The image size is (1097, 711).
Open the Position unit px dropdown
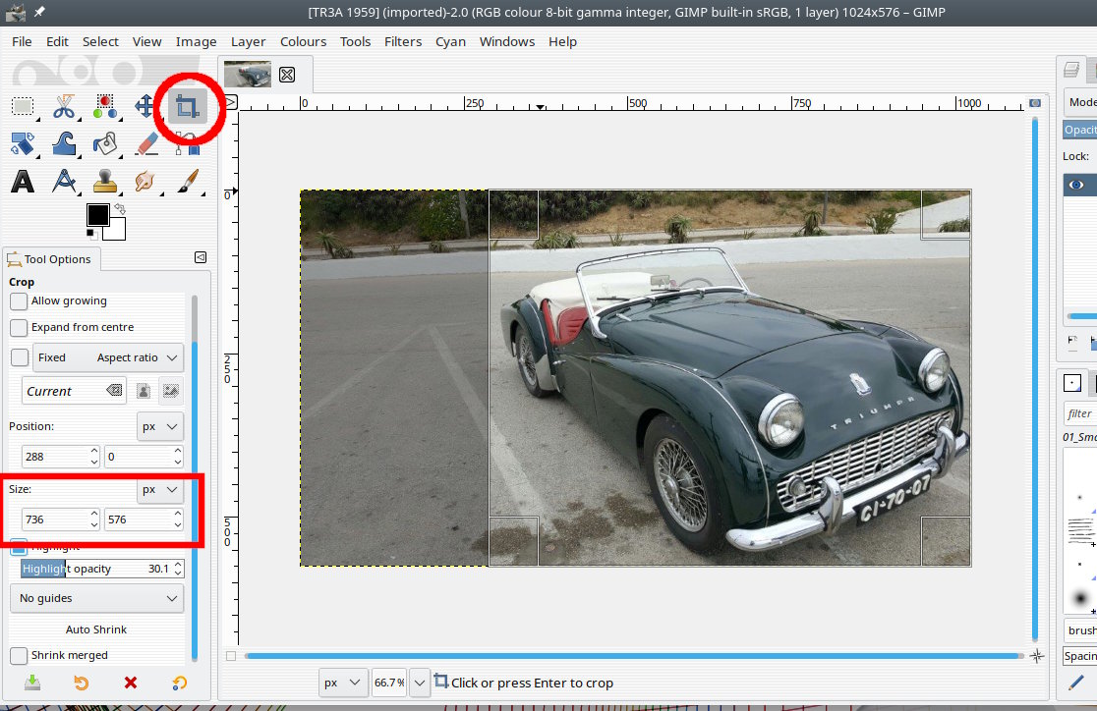(160, 426)
